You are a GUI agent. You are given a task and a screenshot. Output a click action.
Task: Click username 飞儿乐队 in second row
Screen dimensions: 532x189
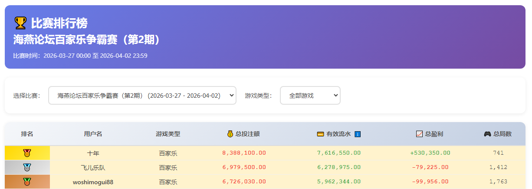(x=93, y=167)
